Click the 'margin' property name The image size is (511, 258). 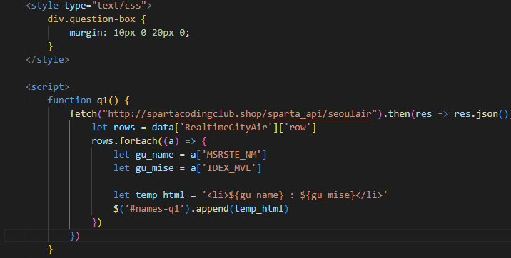click(86, 33)
